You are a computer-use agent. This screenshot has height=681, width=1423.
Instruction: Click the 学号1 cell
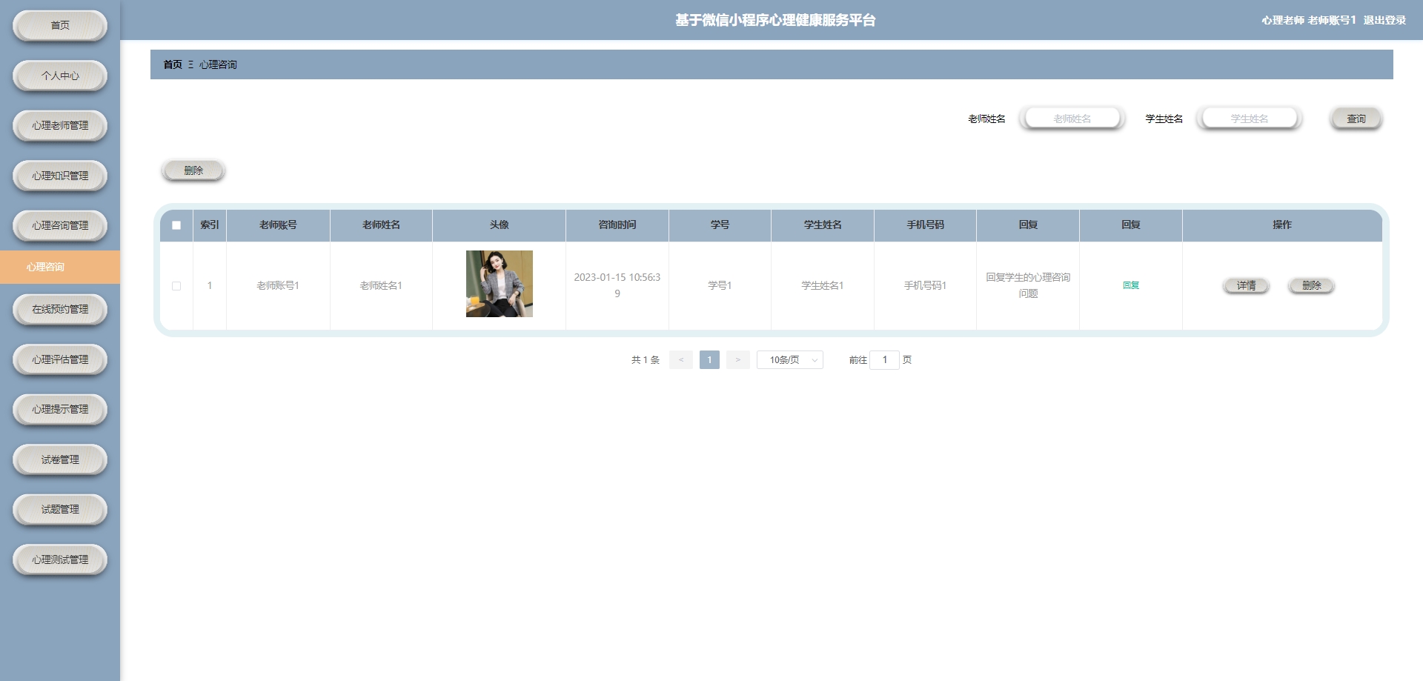[720, 285]
